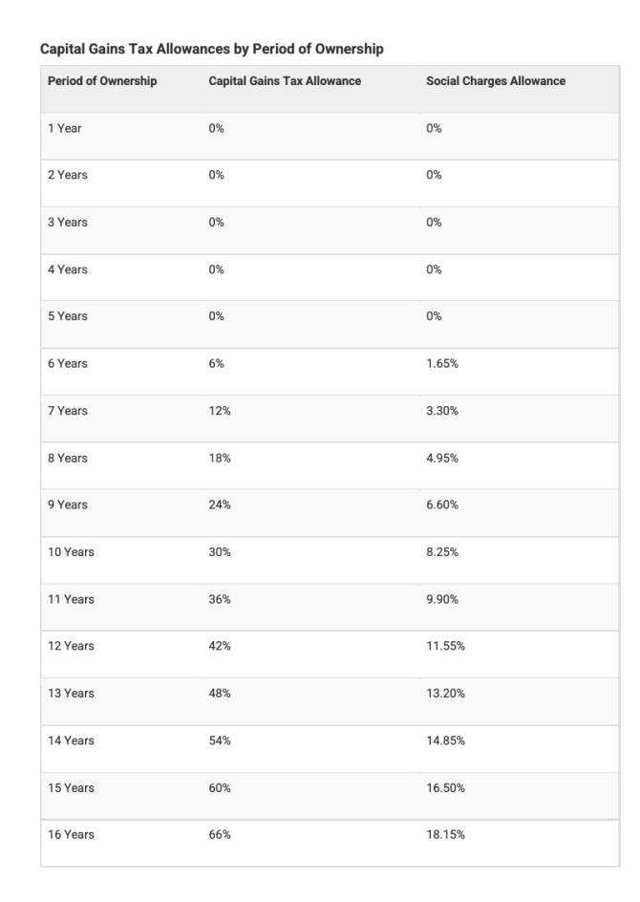Image resolution: width=640 pixels, height=902 pixels.
Task: Click the 14.85% social charges cell
Action: 445,741
